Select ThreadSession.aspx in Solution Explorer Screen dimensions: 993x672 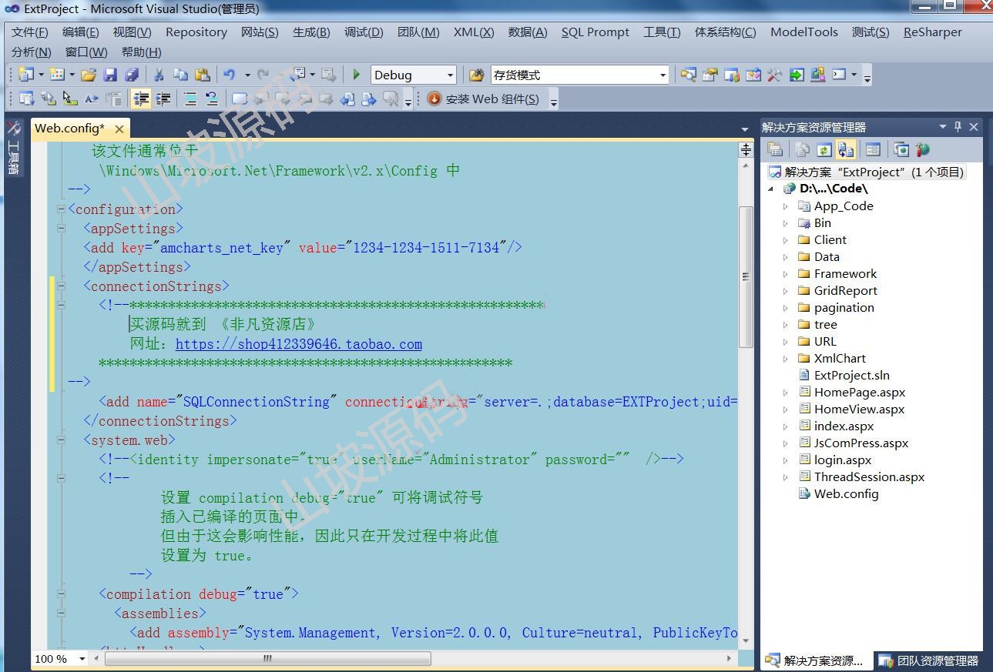click(x=869, y=477)
